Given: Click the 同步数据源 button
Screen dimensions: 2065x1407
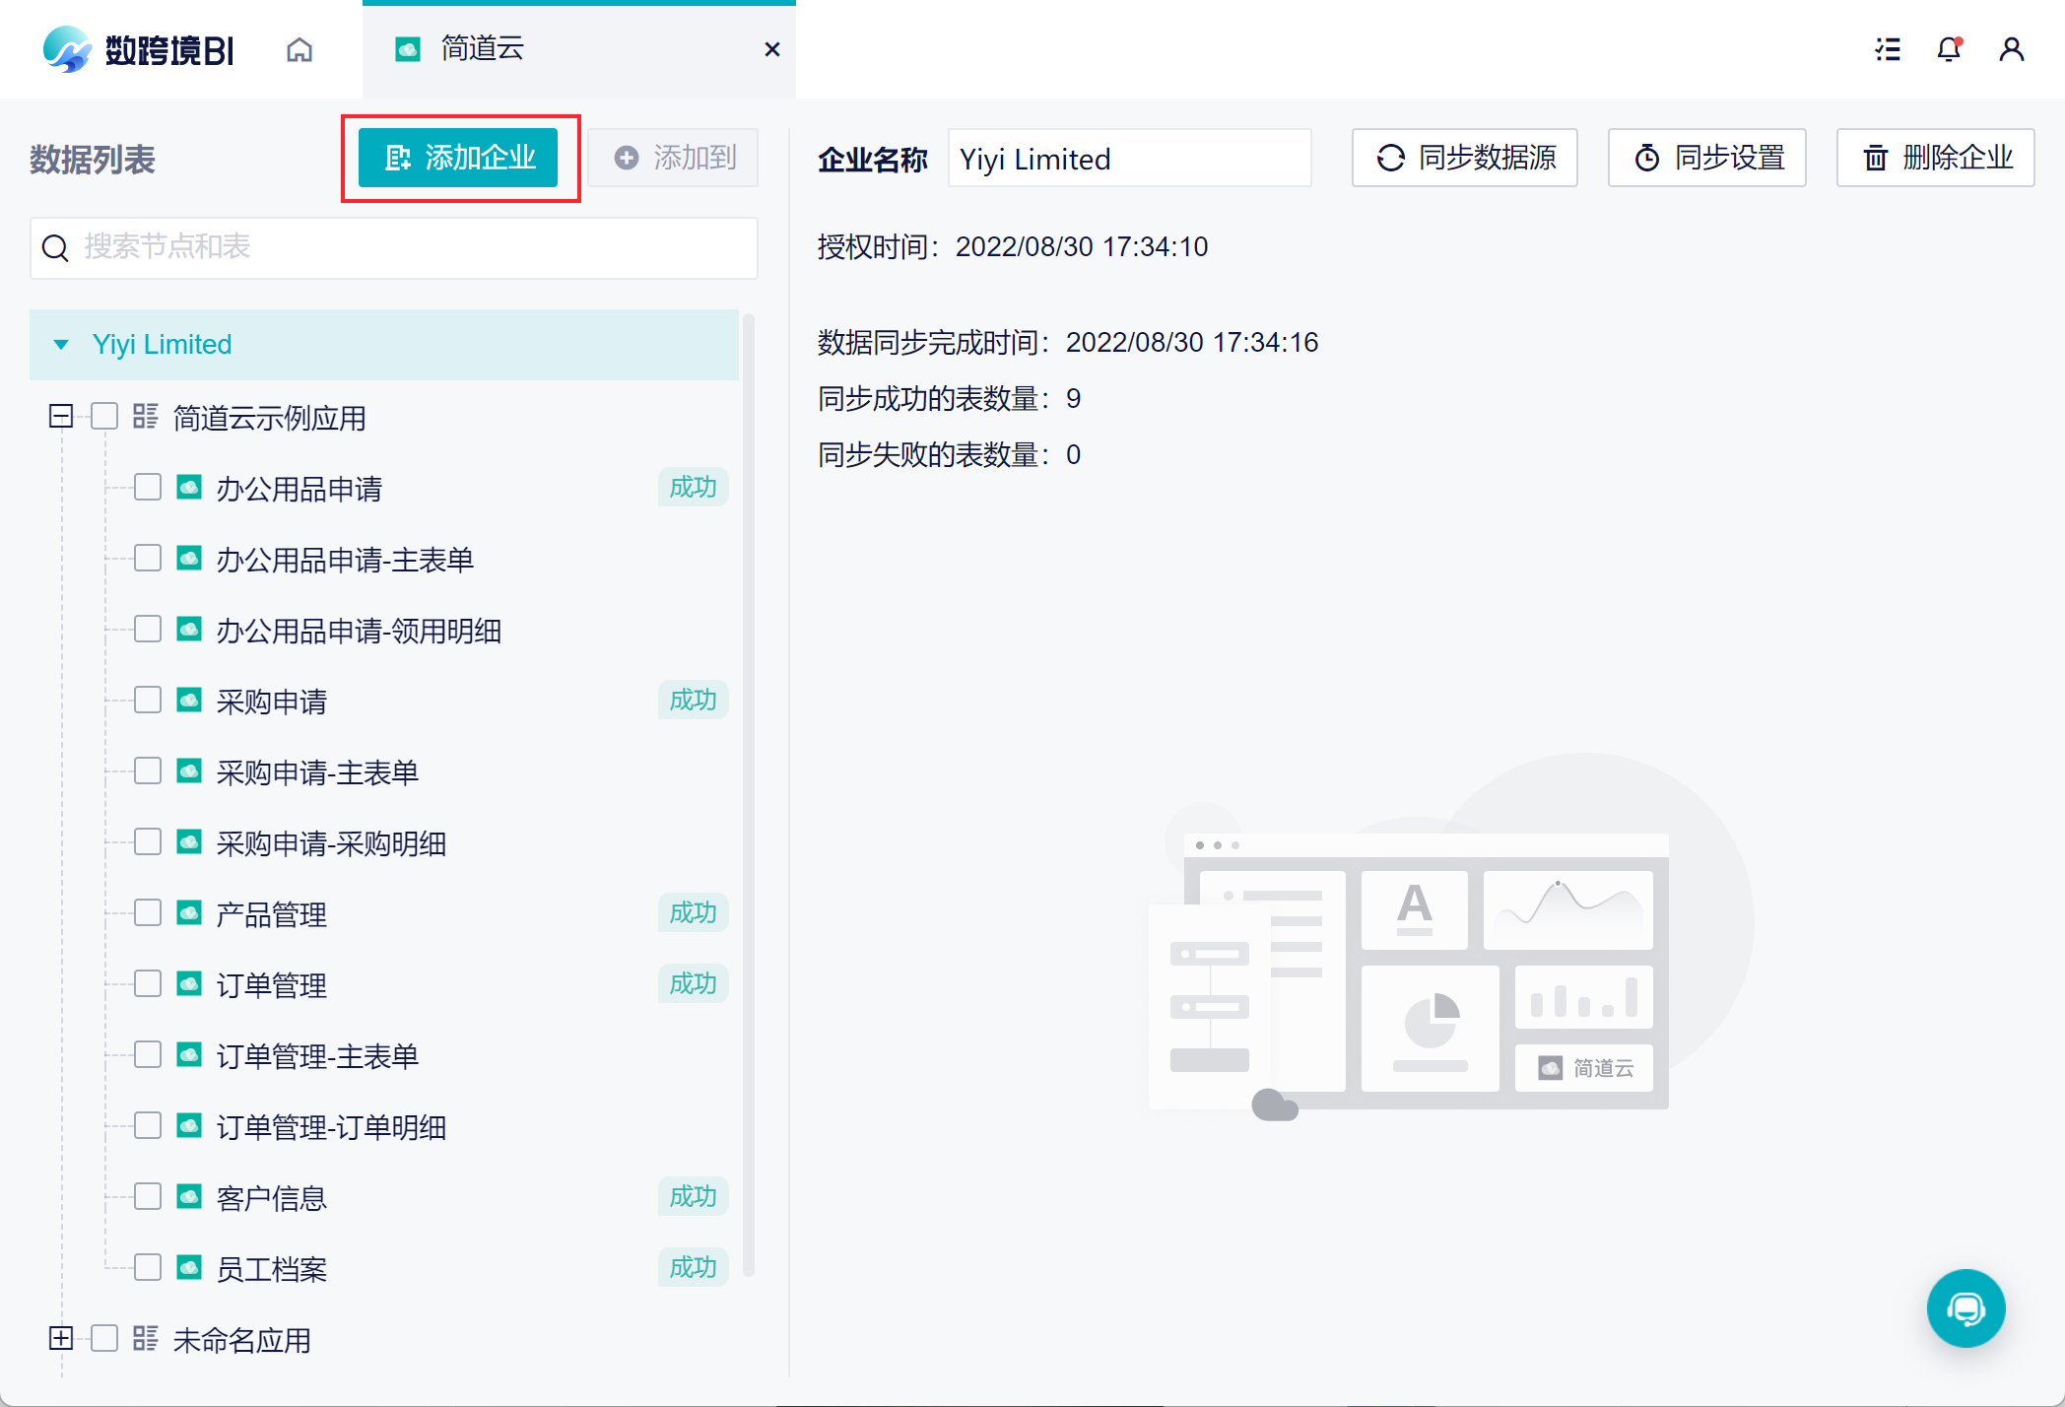Looking at the screenshot, I should tap(1464, 158).
